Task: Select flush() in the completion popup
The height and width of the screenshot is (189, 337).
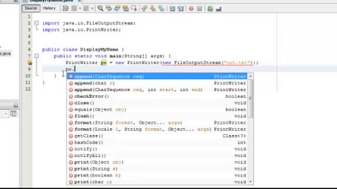Action: coord(157,116)
